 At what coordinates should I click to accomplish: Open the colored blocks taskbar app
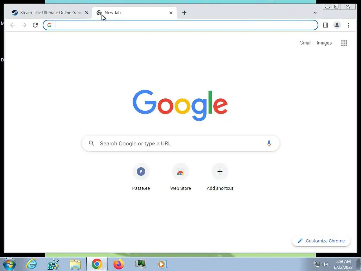click(x=53, y=264)
